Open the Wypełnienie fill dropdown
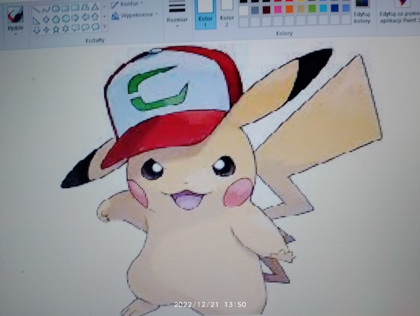420x316 pixels. (x=135, y=15)
